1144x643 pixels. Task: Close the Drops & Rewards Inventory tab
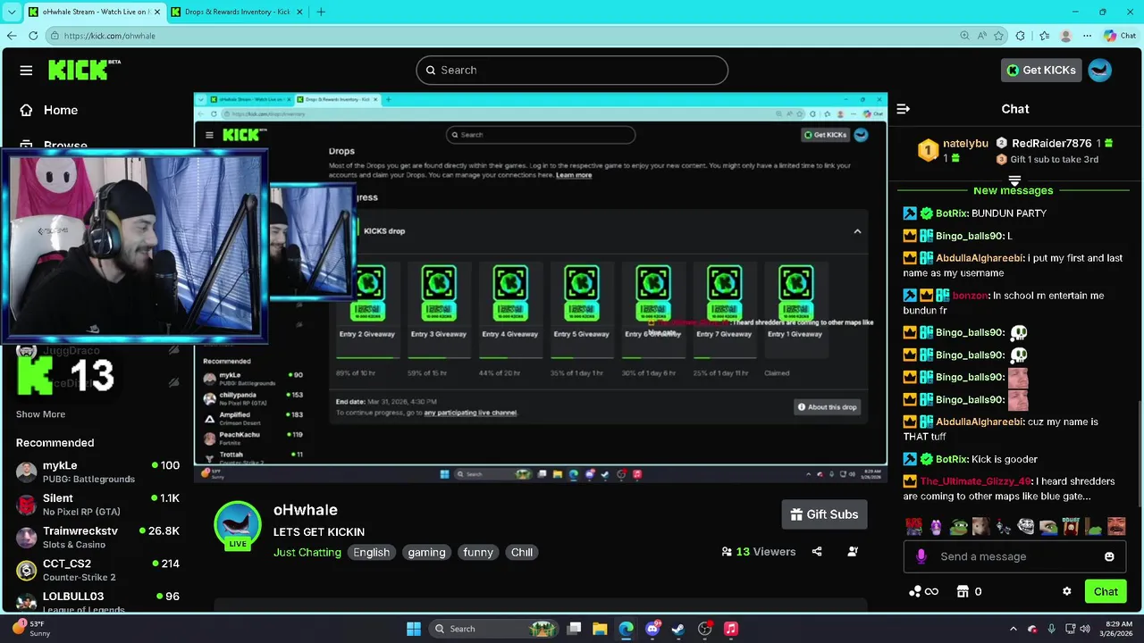click(298, 12)
